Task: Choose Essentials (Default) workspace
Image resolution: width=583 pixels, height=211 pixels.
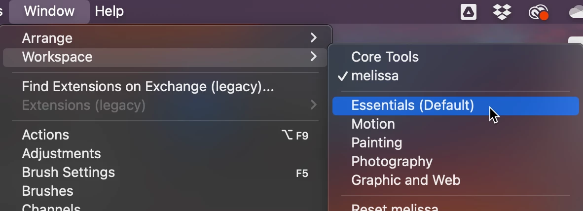Action: 412,105
